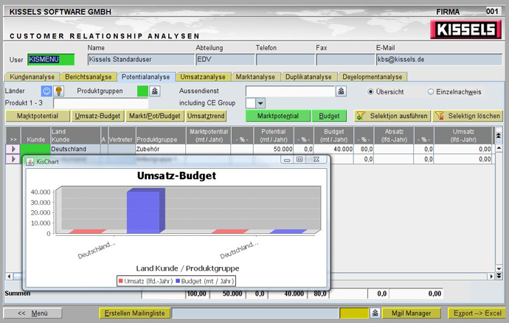Jump to table top with double-up arrow

[499, 135]
